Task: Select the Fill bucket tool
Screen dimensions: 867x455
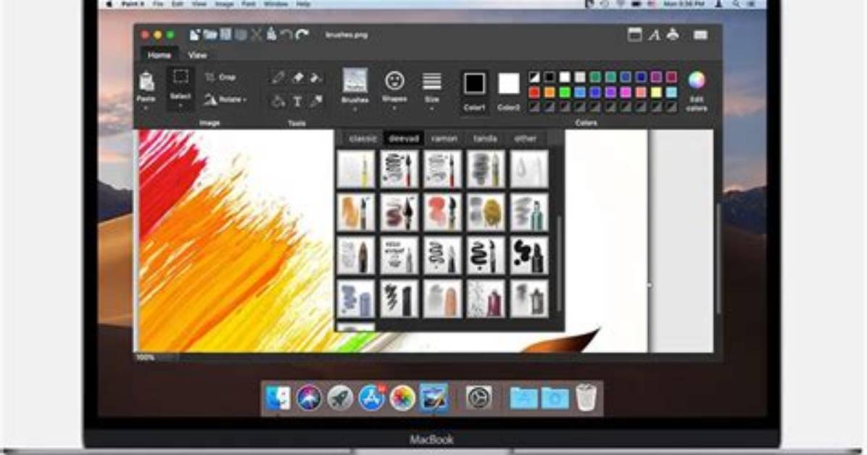Action: pos(278,101)
